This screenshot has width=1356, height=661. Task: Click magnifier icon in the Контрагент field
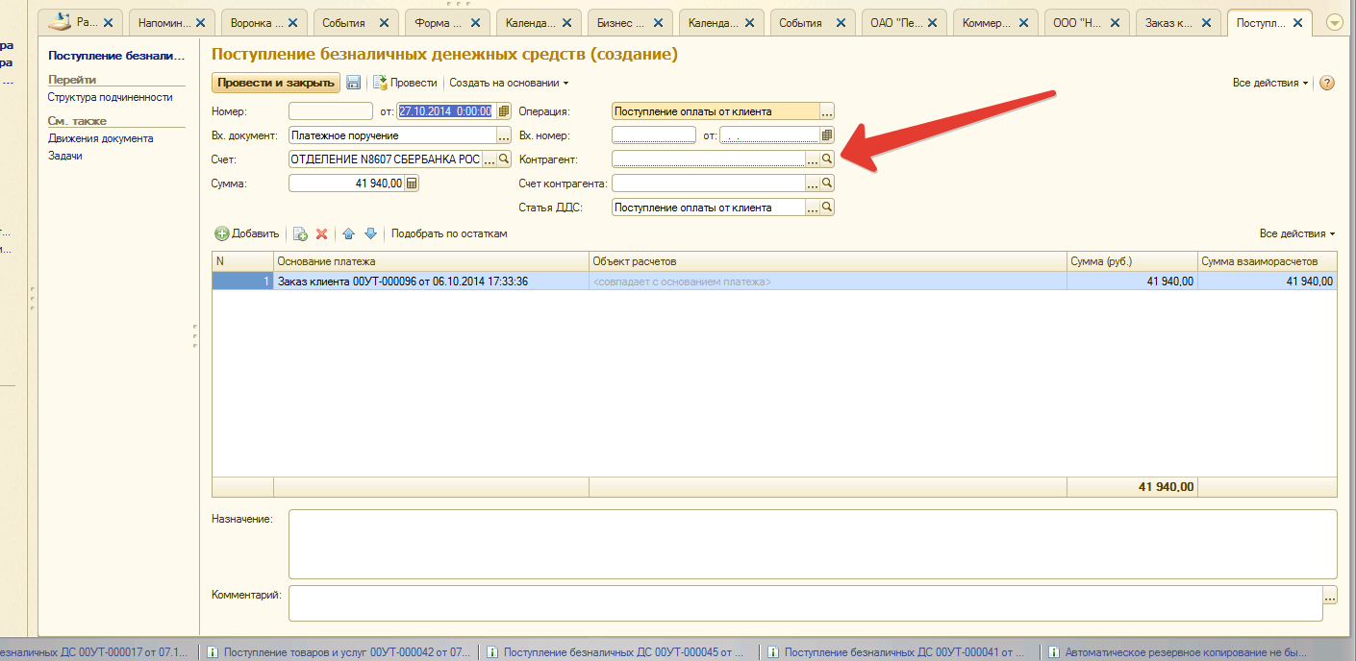pyautogui.click(x=826, y=159)
